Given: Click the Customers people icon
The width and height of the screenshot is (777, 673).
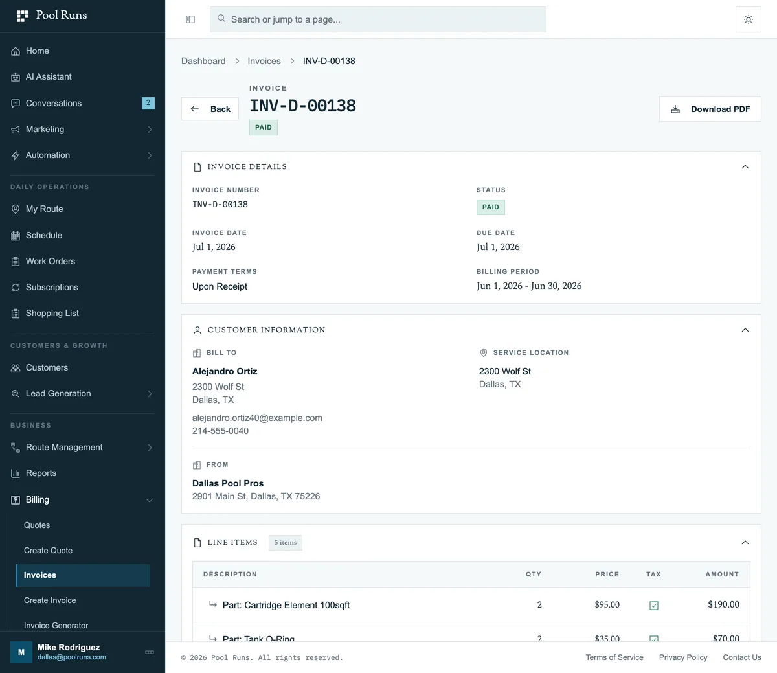Looking at the screenshot, I should (16, 368).
